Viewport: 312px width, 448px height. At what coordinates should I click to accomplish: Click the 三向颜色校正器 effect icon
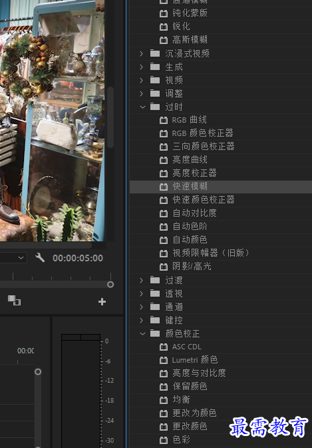coord(164,147)
